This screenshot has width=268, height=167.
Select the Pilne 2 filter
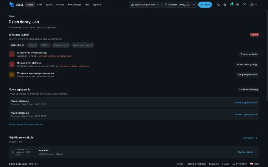click(32, 45)
